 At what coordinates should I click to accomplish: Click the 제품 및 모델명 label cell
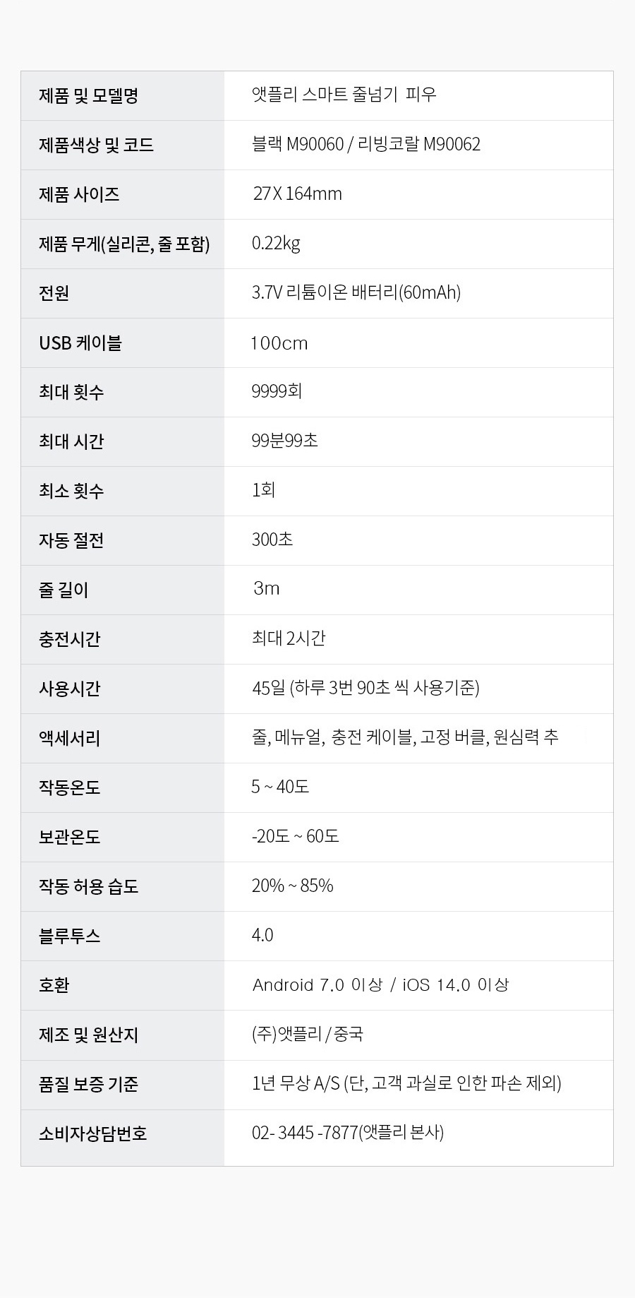123,95
